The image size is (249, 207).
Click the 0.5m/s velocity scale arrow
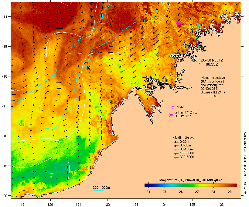[x=210, y=96]
